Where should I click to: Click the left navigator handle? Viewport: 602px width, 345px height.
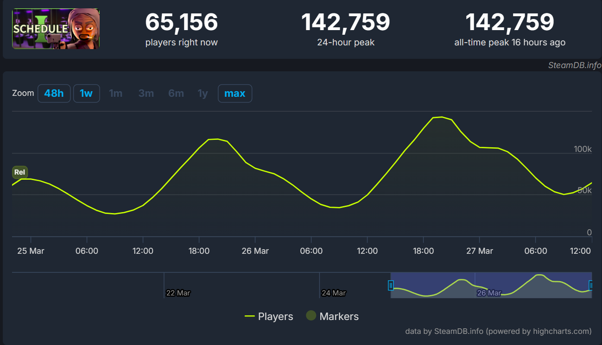(x=391, y=286)
